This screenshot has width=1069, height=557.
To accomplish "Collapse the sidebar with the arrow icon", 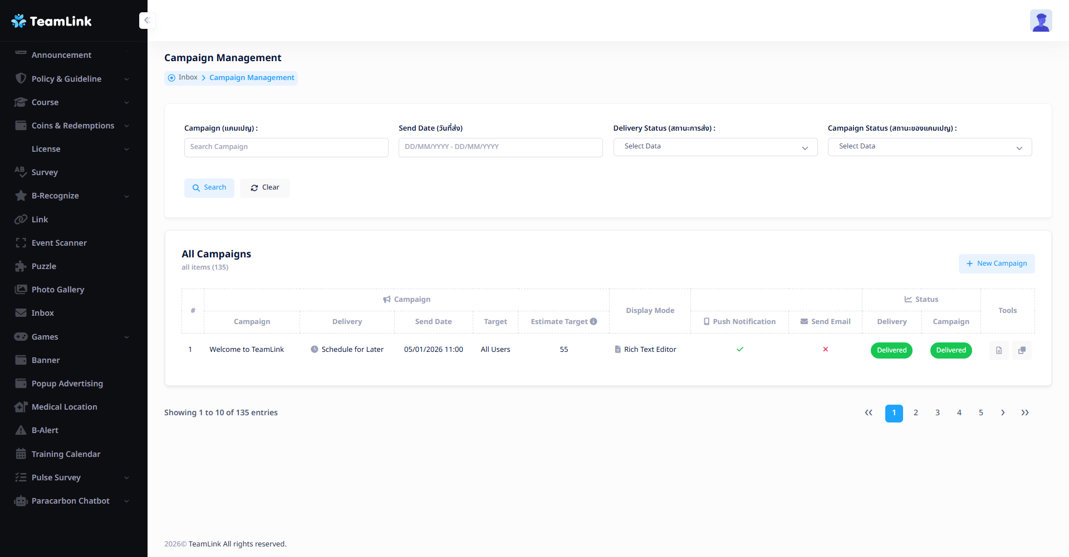I will pos(147,21).
